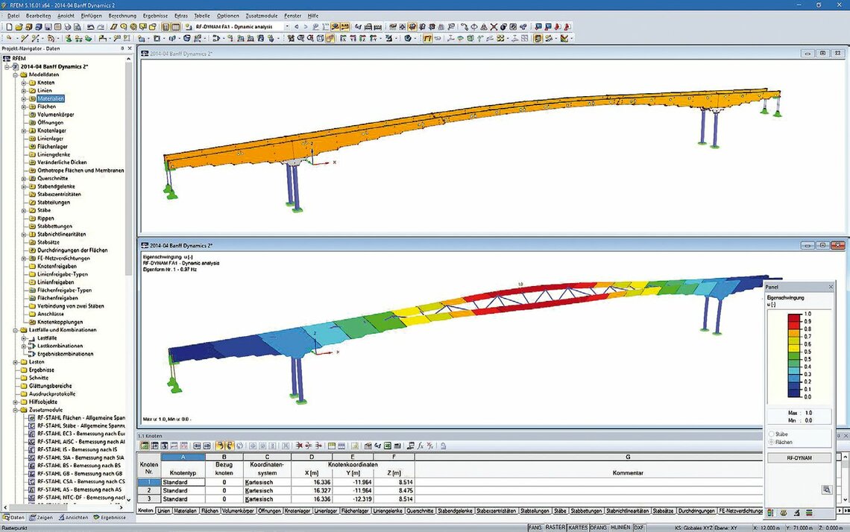Expand the Querschnitte tree node
This screenshot has height=532, width=850.
(x=24, y=179)
